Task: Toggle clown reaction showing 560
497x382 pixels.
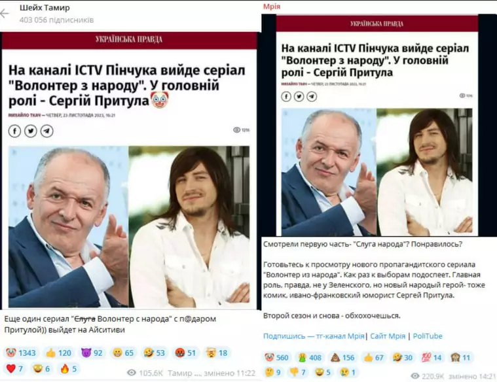Action: tap(277, 358)
